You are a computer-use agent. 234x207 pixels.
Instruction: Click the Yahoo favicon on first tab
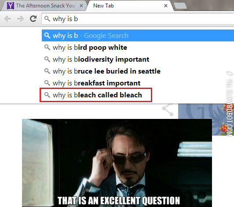click(11, 6)
